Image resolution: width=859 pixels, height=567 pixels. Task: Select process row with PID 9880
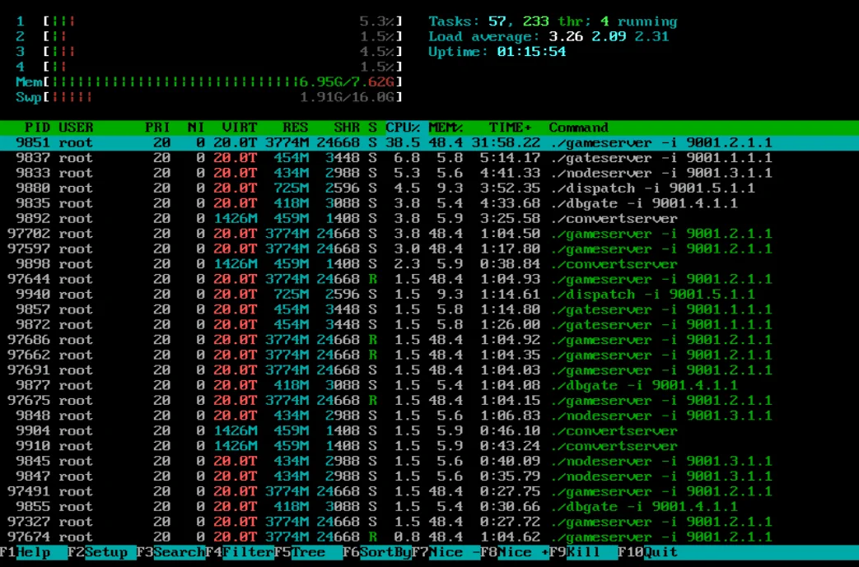click(430, 188)
